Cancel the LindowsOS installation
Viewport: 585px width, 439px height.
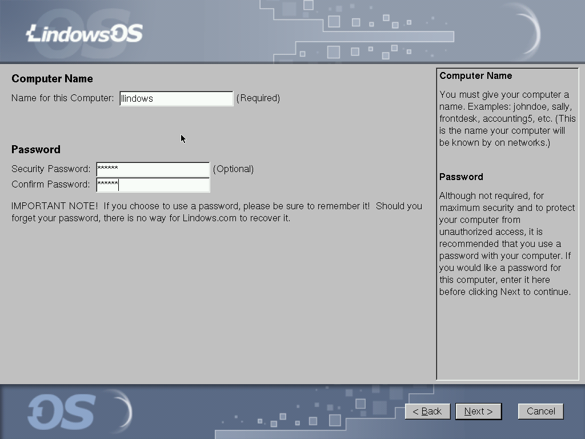point(540,412)
